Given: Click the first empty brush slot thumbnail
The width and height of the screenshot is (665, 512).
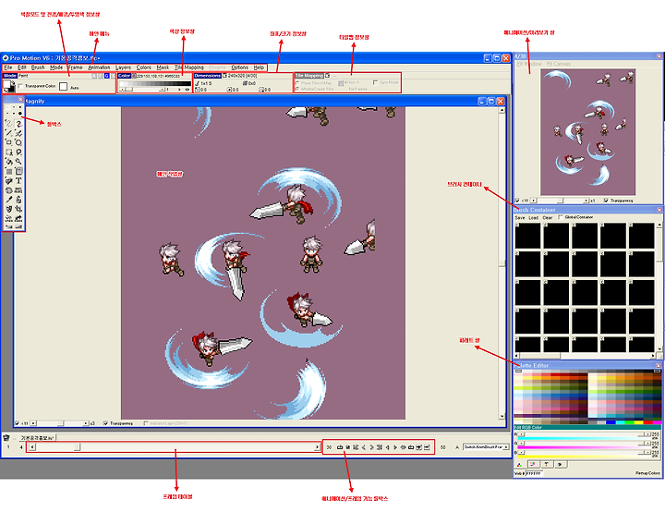Looking at the screenshot, I should [528, 236].
